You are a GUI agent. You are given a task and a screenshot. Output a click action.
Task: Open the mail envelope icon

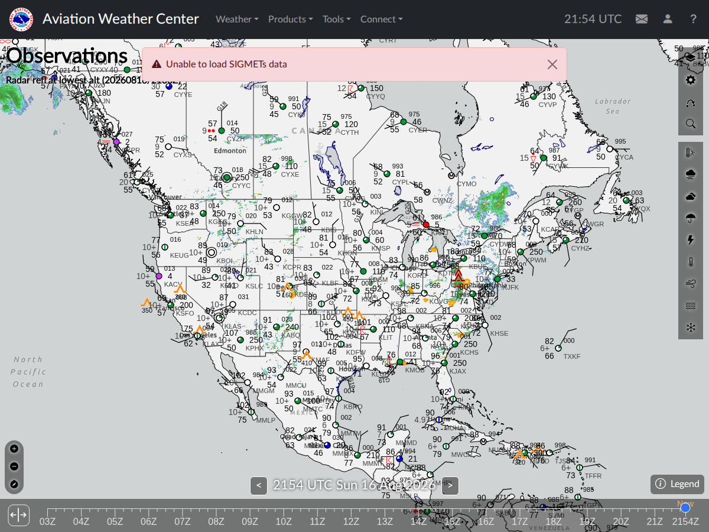[x=642, y=19]
